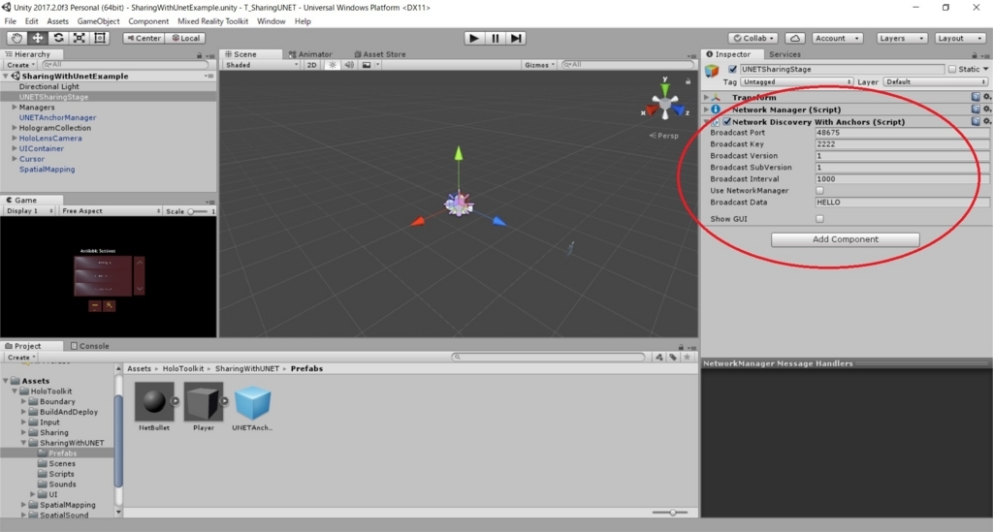Click the scene orientation gizmo
This screenshot has width=993, height=532.
point(665,103)
